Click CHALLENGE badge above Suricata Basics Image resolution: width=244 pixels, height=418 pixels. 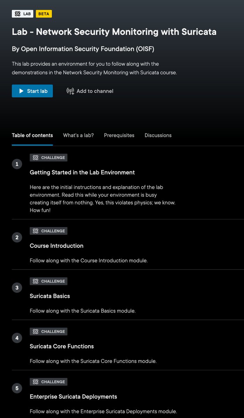(49, 281)
